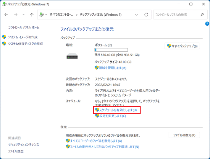Click バックアップ サイズ: 48.03 GB text
The height and width of the screenshot is (159, 210).
pos(113,62)
